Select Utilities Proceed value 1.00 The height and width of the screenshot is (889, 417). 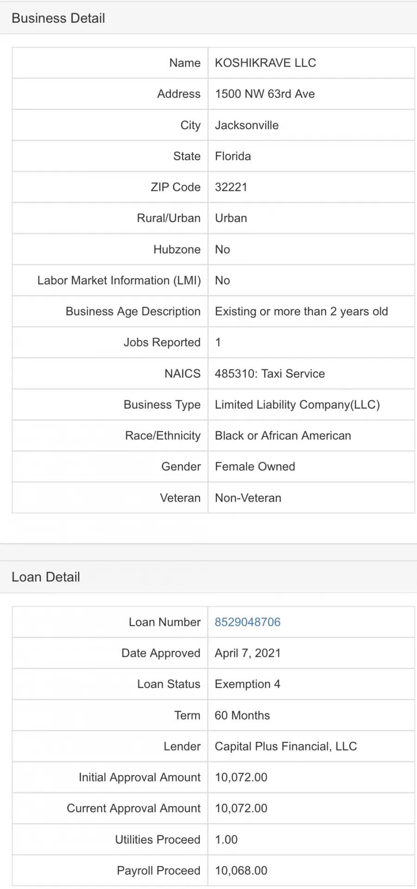226,839
